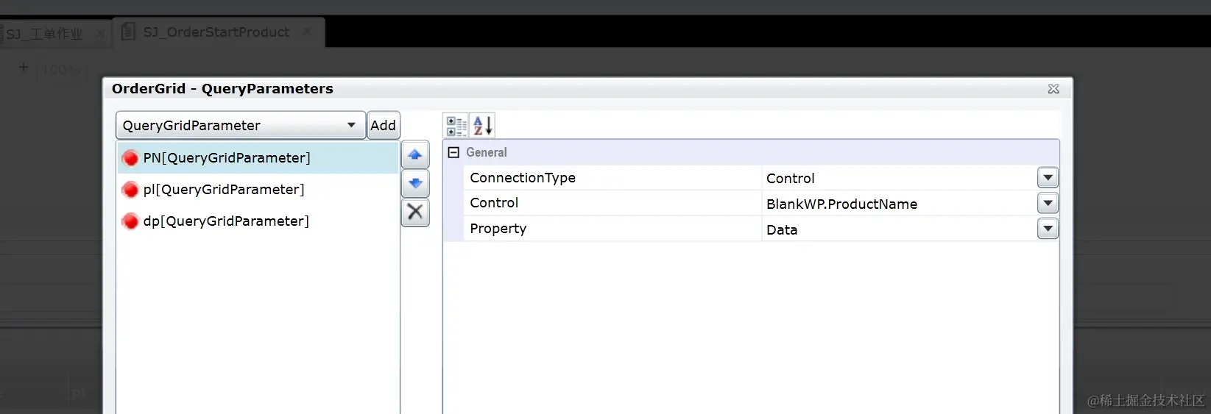Click the BlankWP.ProductName value field
Viewport: 1211px width, 414px height.
pyautogui.click(x=899, y=204)
